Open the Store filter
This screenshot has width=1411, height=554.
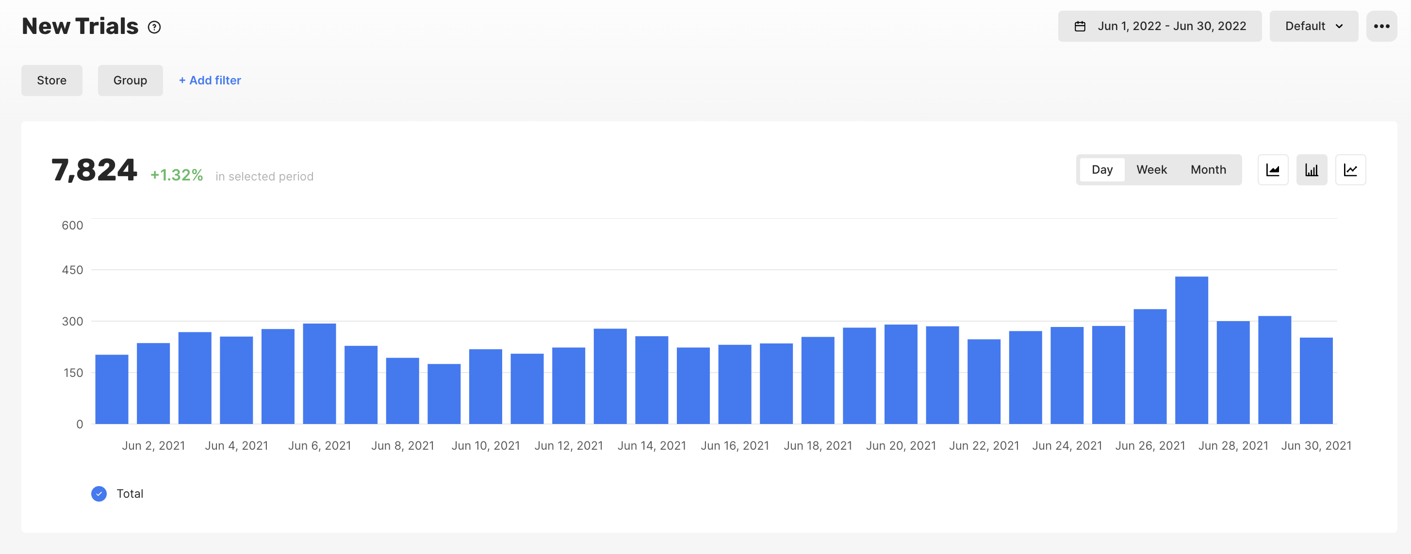tap(51, 81)
